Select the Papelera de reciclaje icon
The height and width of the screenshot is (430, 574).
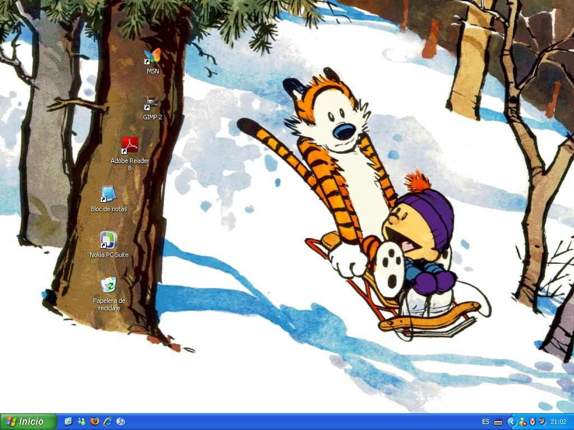109,294
